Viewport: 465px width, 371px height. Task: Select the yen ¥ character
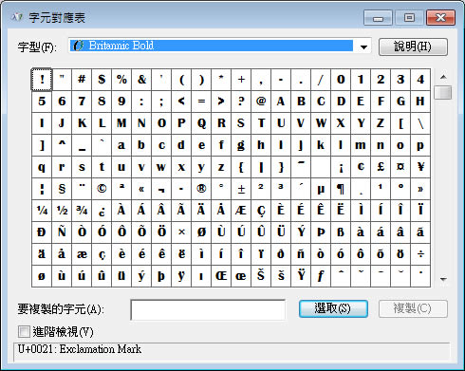pyautogui.click(x=420, y=167)
